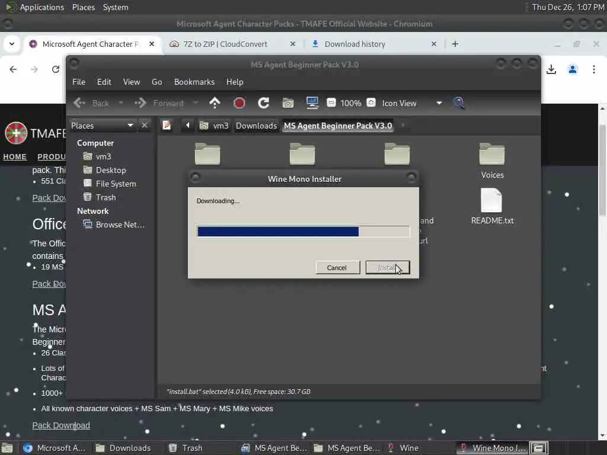The height and width of the screenshot is (455, 607).
Task: Expand the Back history dropdown arrow
Action: (x=121, y=103)
